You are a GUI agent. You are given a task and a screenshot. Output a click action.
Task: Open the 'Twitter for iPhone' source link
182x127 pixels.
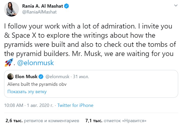(75, 105)
